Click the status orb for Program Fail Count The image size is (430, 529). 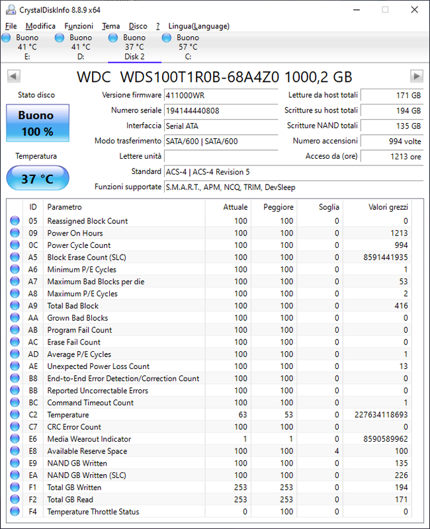(x=15, y=329)
